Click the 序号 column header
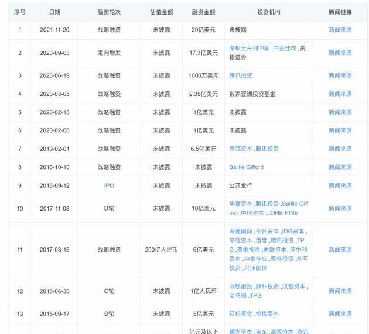 (x=20, y=12)
